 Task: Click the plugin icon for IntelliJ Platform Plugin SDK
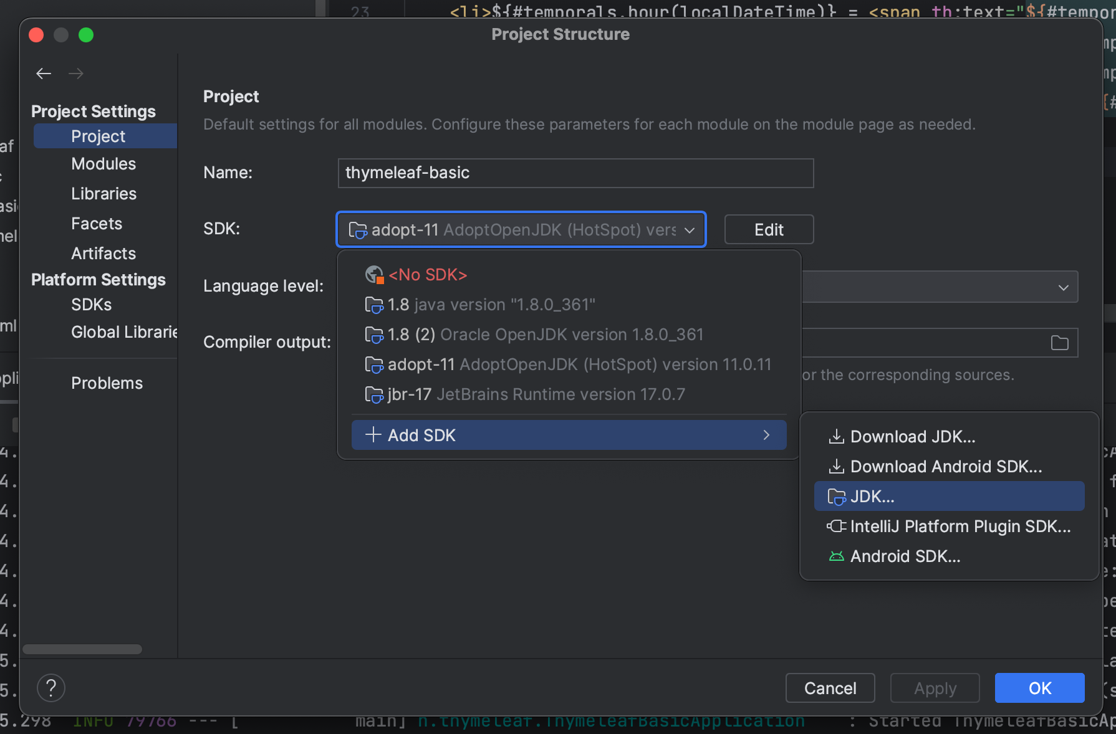836,526
